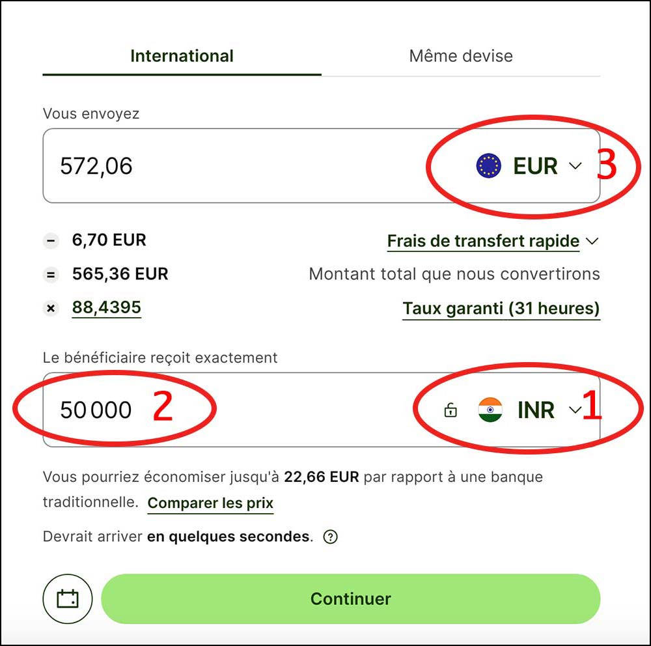Click the Taux garanti (31 heures) link
Viewport: 651px width, 646px height.
[x=501, y=308]
